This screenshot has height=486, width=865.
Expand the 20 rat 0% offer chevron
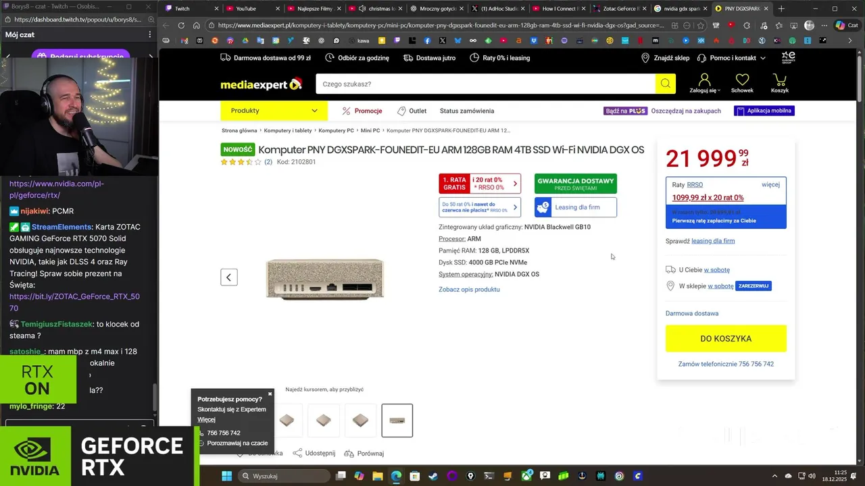pyautogui.click(x=515, y=184)
